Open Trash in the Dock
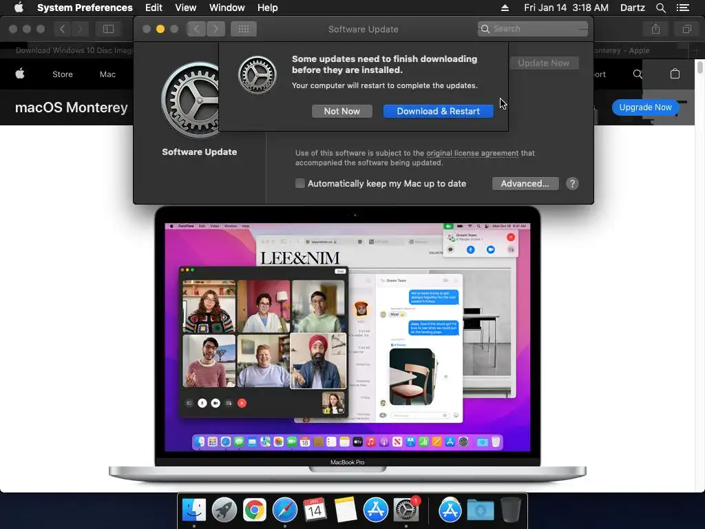The image size is (705, 529). [x=511, y=510]
